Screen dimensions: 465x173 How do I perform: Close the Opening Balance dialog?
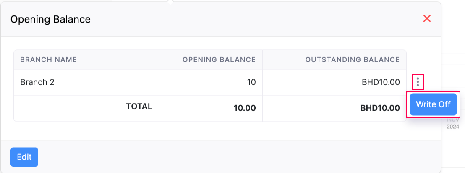(427, 19)
